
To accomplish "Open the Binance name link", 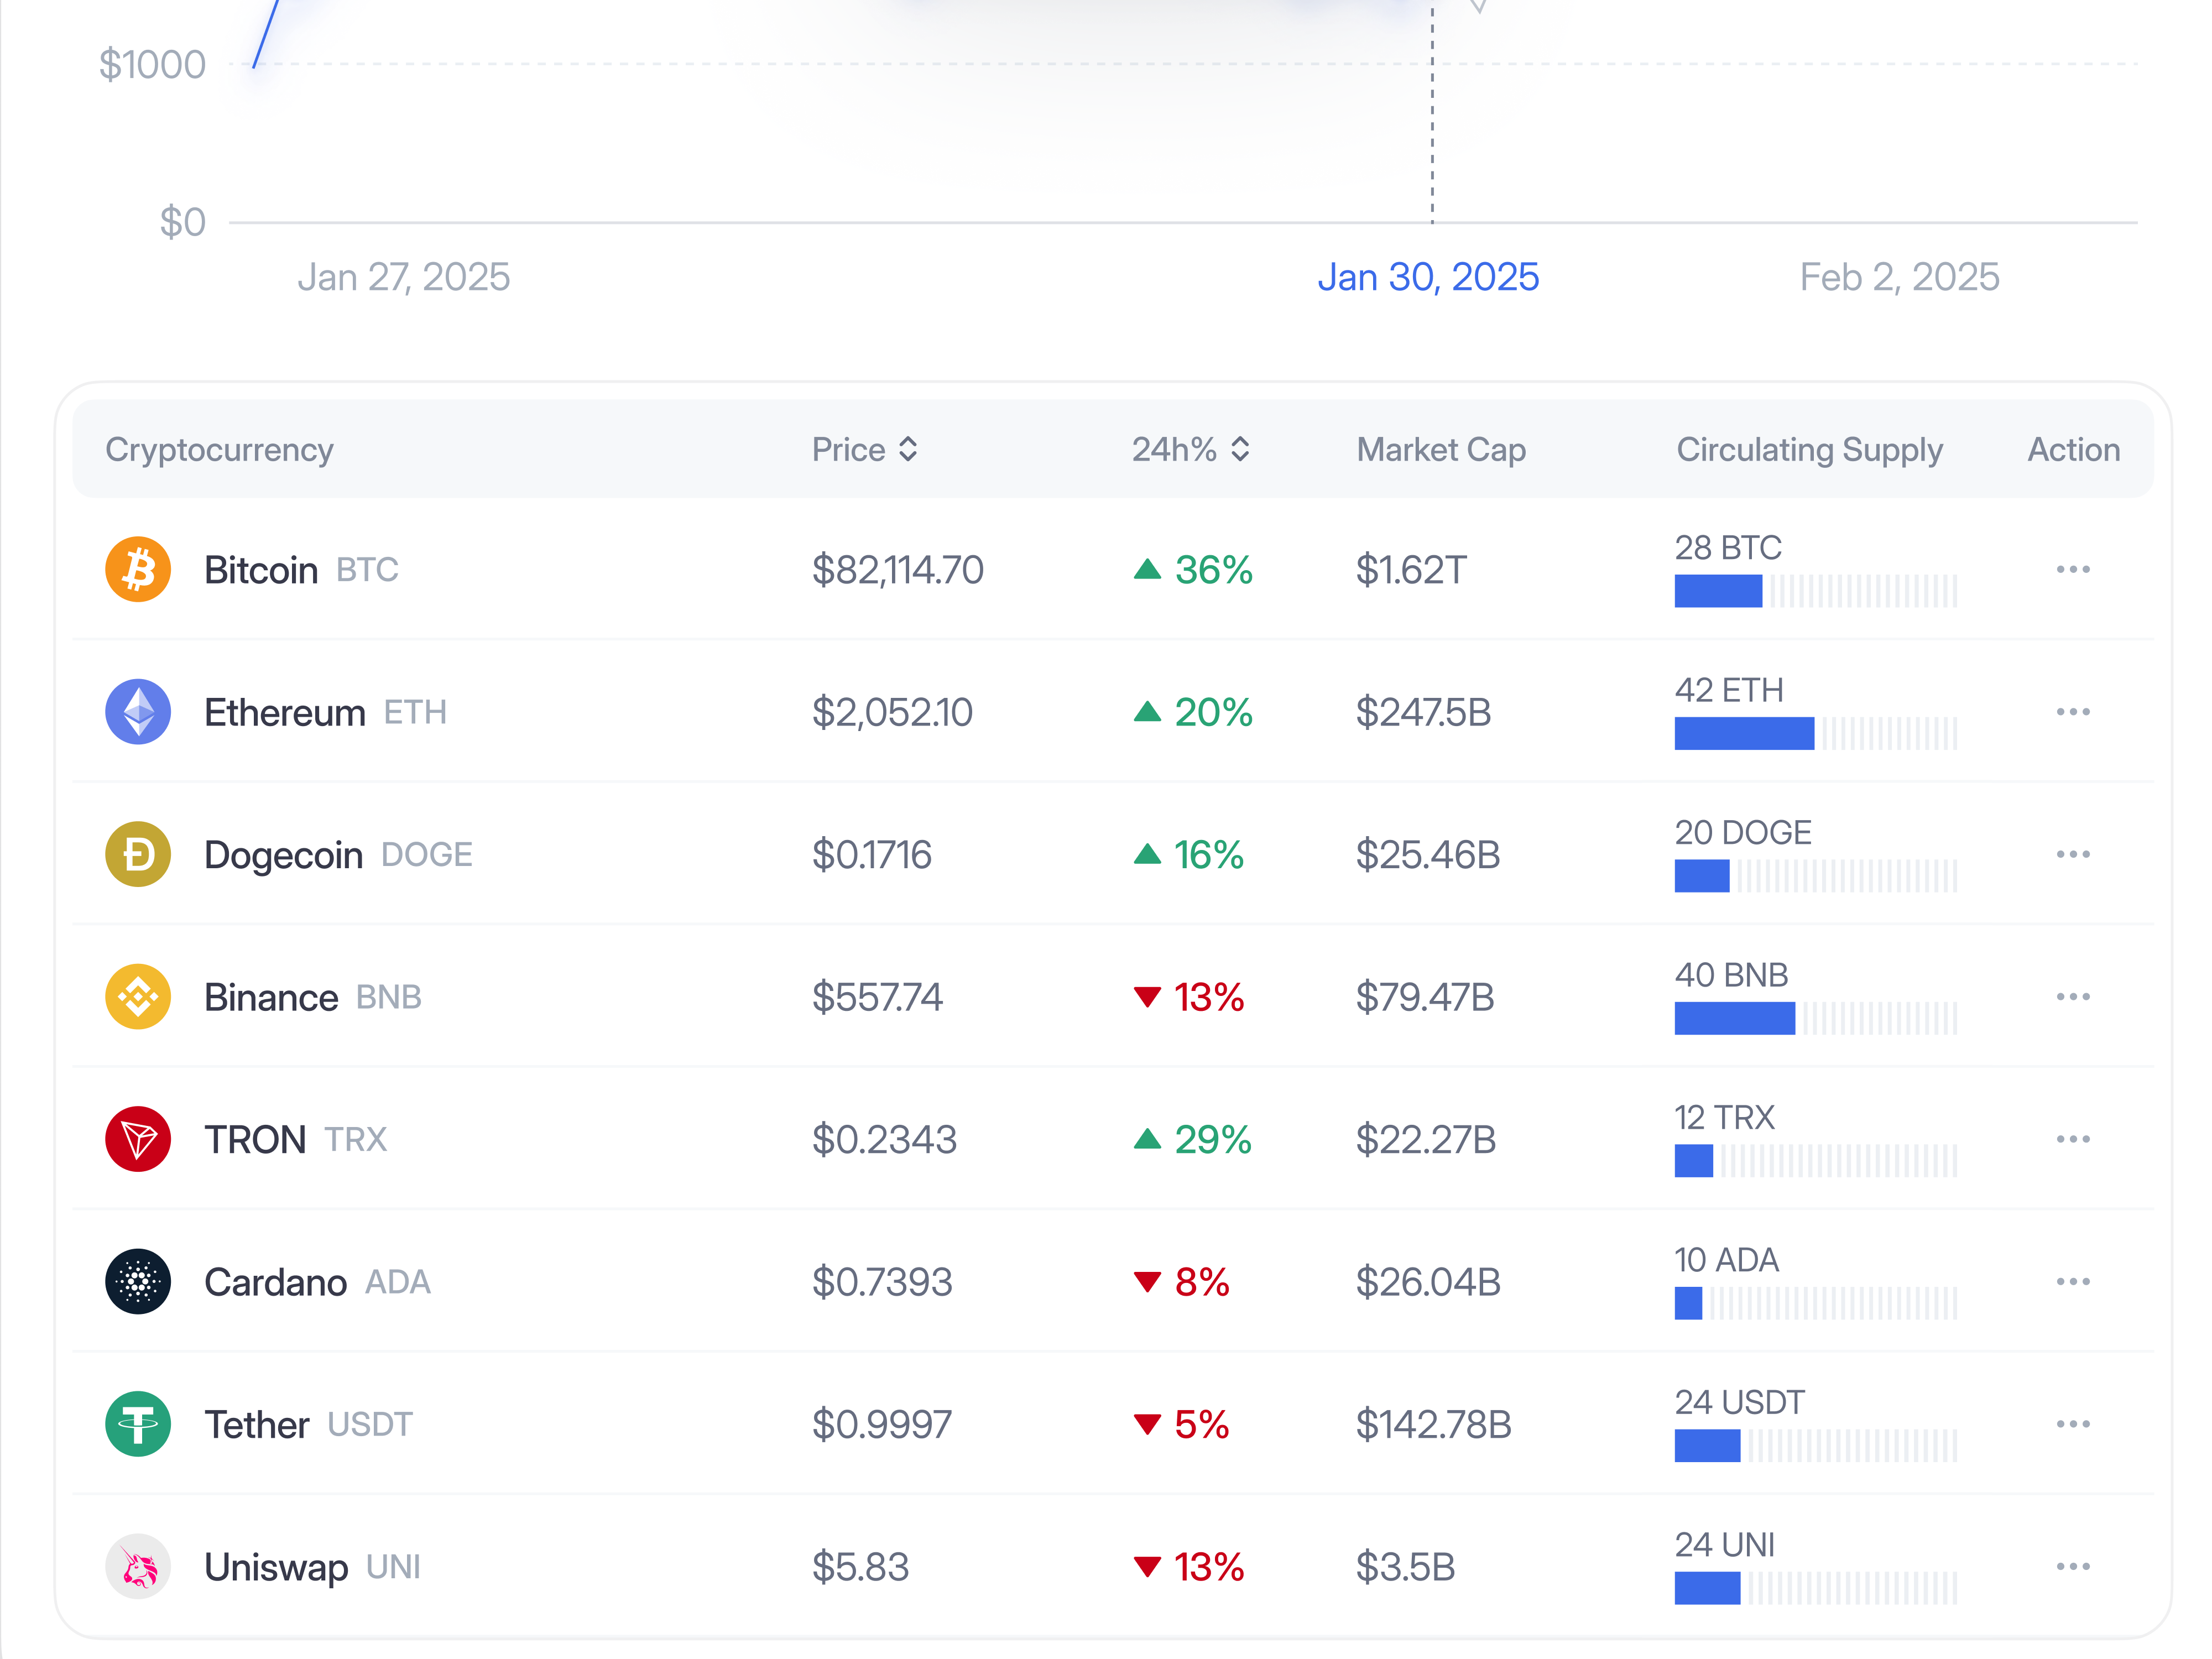I will coord(271,997).
